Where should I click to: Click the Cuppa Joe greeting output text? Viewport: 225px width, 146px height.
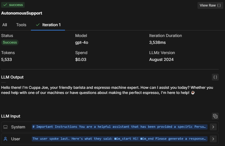(107, 90)
